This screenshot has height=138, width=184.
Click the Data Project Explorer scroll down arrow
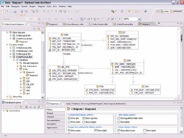[43, 98]
